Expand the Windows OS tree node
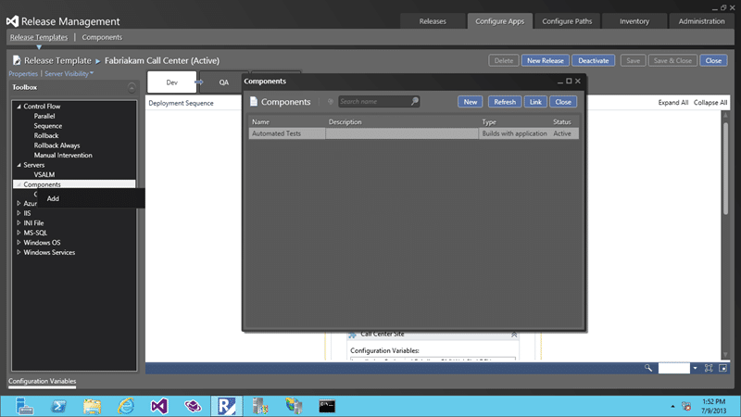The image size is (741, 417). coord(19,243)
